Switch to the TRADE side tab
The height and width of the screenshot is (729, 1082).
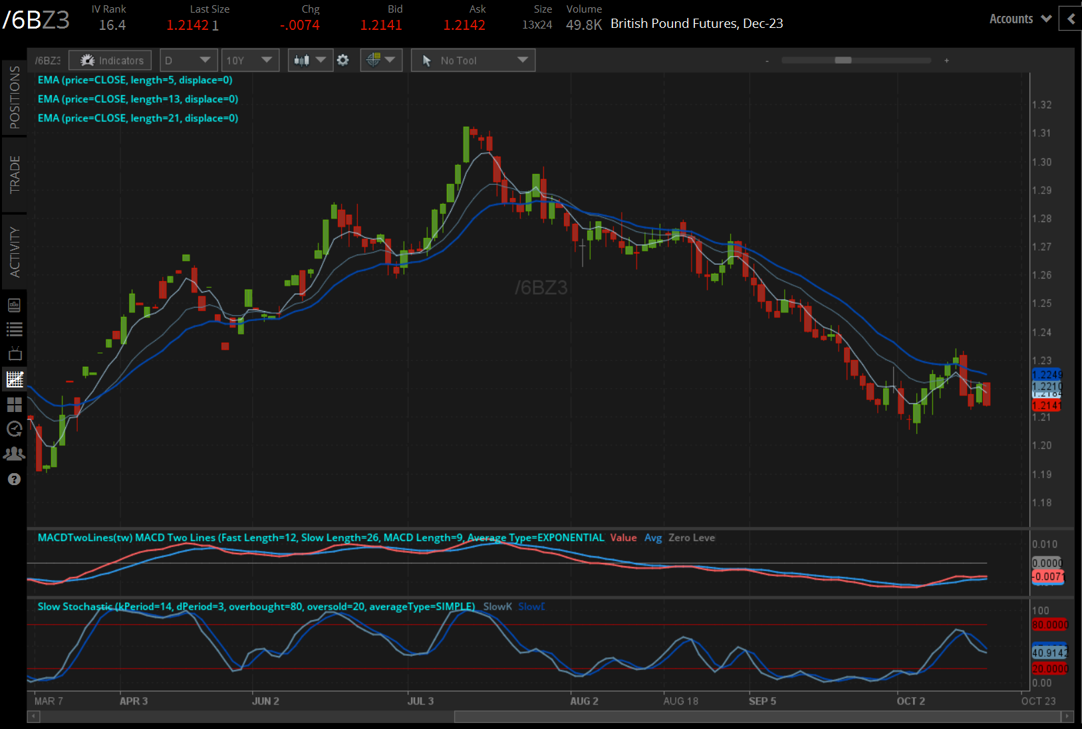pos(15,175)
